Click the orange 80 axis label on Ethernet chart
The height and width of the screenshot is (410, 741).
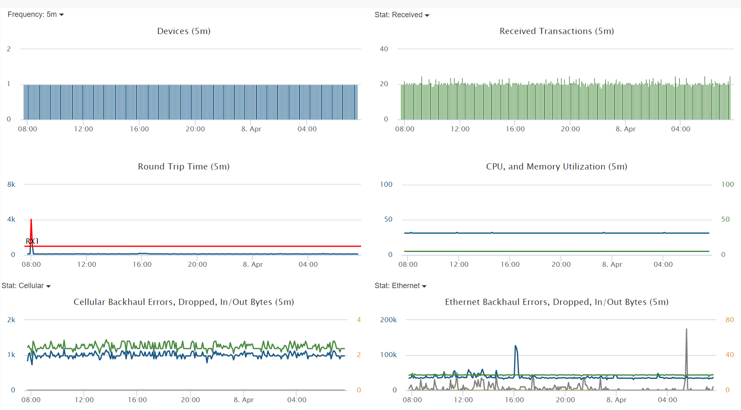click(730, 320)
